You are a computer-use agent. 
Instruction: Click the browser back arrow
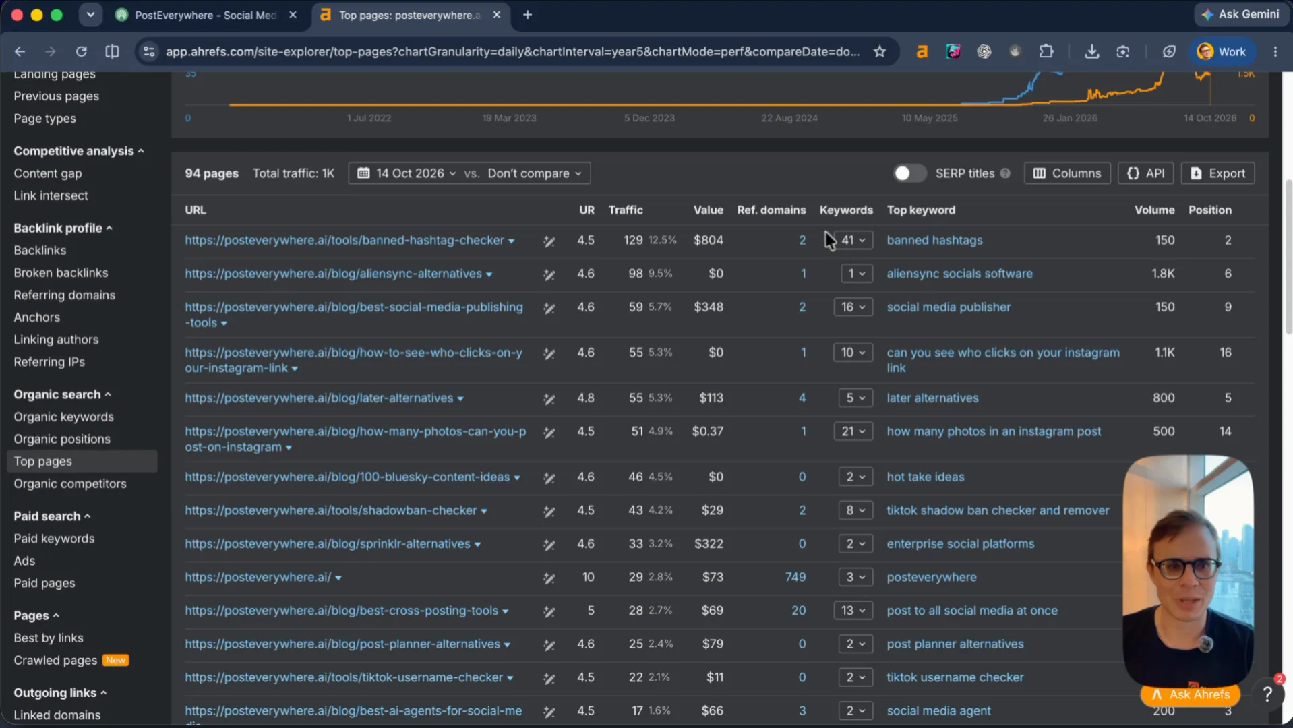(x=20, y=51)
